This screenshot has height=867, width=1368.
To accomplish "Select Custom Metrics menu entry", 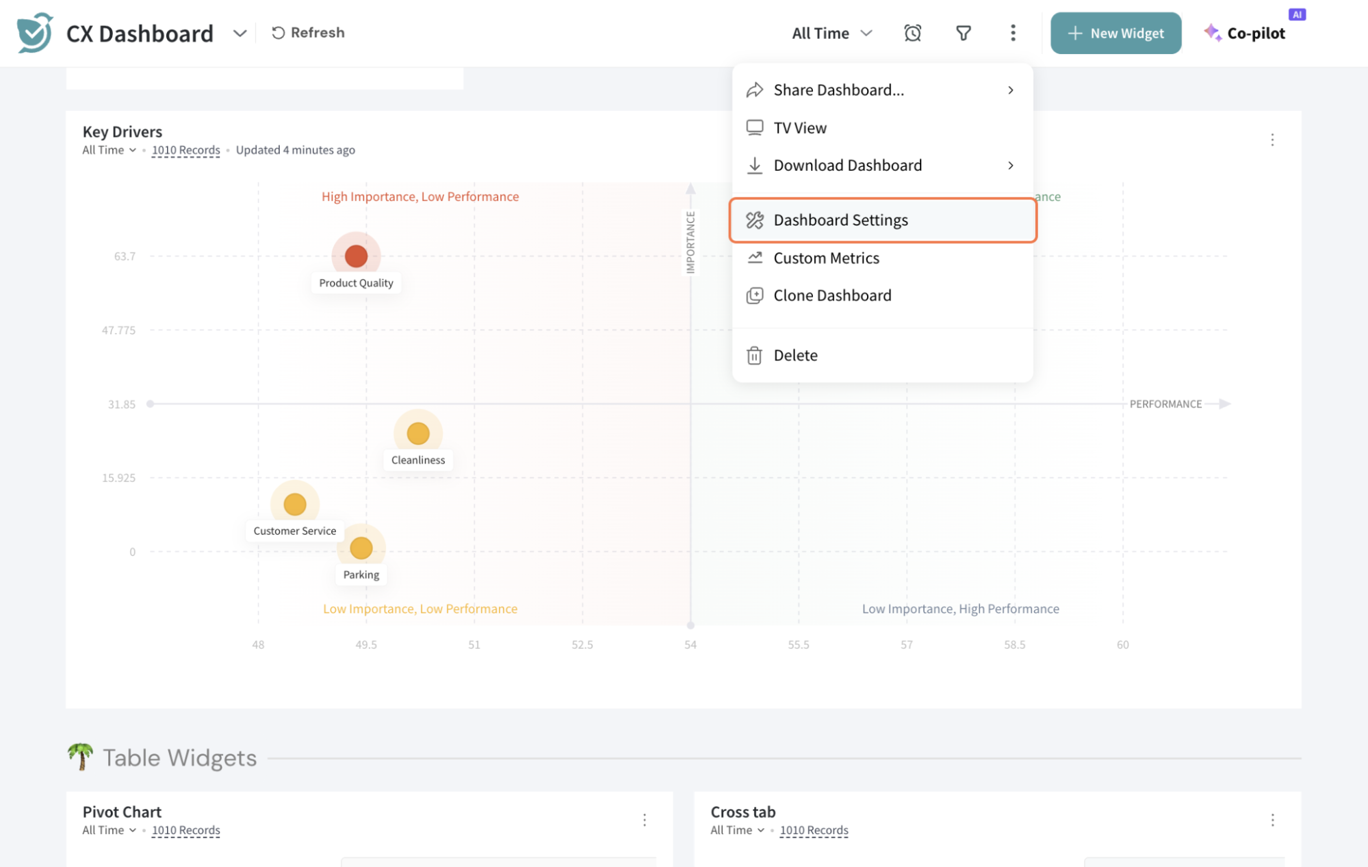I will [x=826, y=258].
